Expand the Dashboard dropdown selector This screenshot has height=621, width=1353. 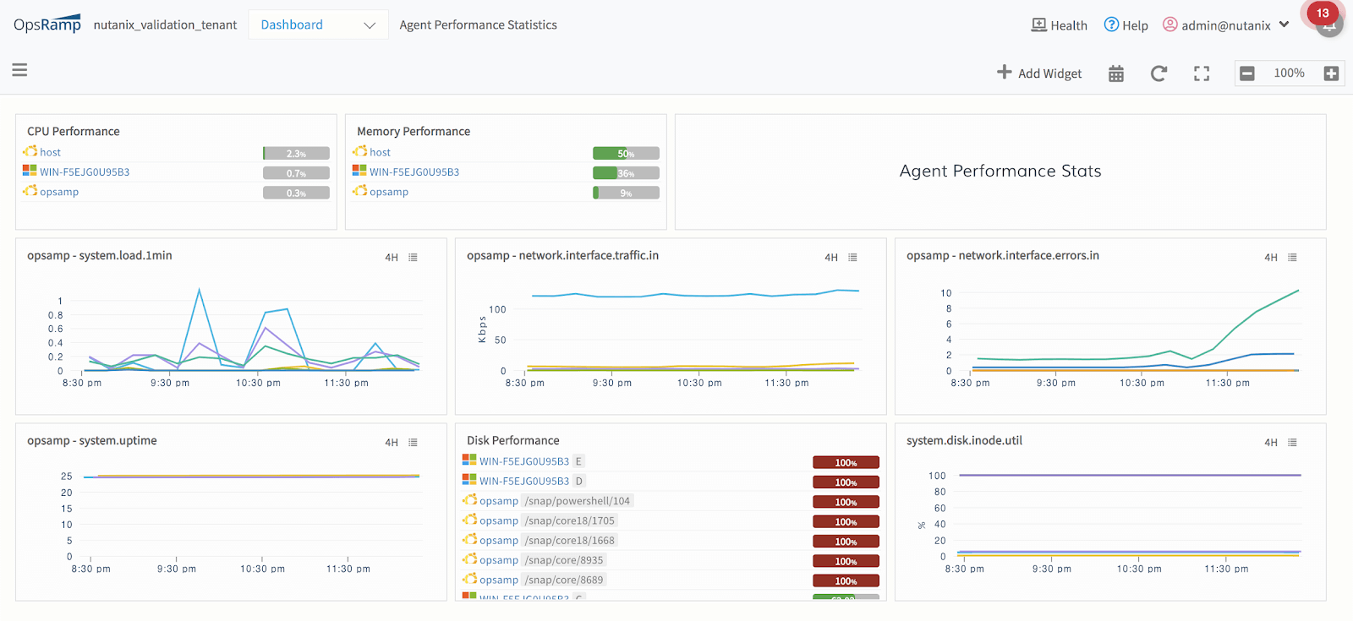pyautogui.click(x=318, y=25)
